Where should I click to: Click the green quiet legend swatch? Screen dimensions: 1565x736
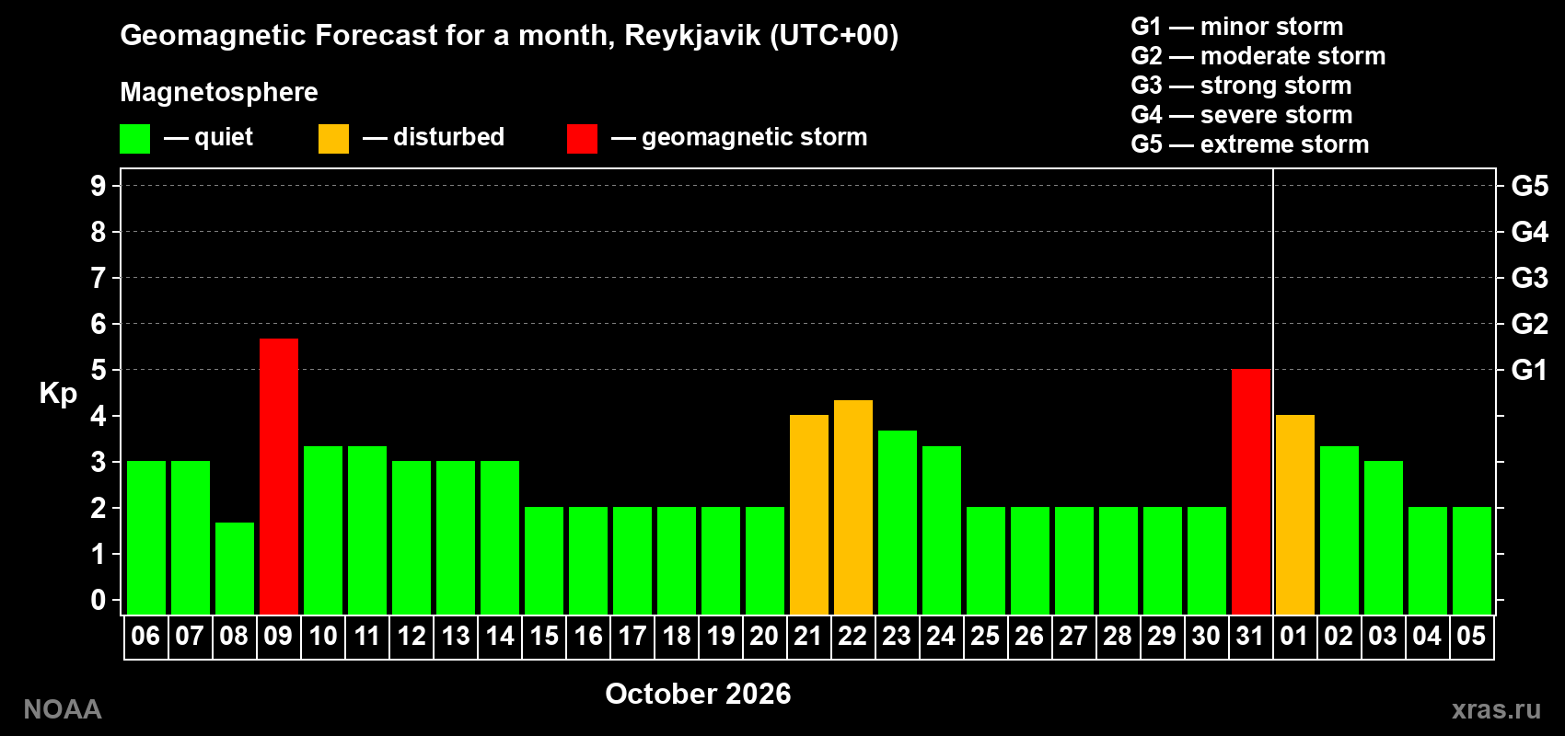coord(134,139)
